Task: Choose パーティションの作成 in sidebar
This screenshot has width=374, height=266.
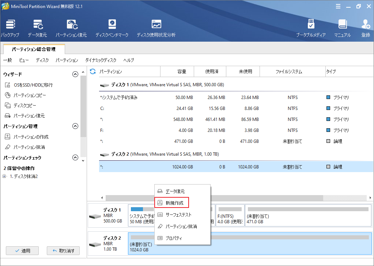Action: [x=26, y=137]
